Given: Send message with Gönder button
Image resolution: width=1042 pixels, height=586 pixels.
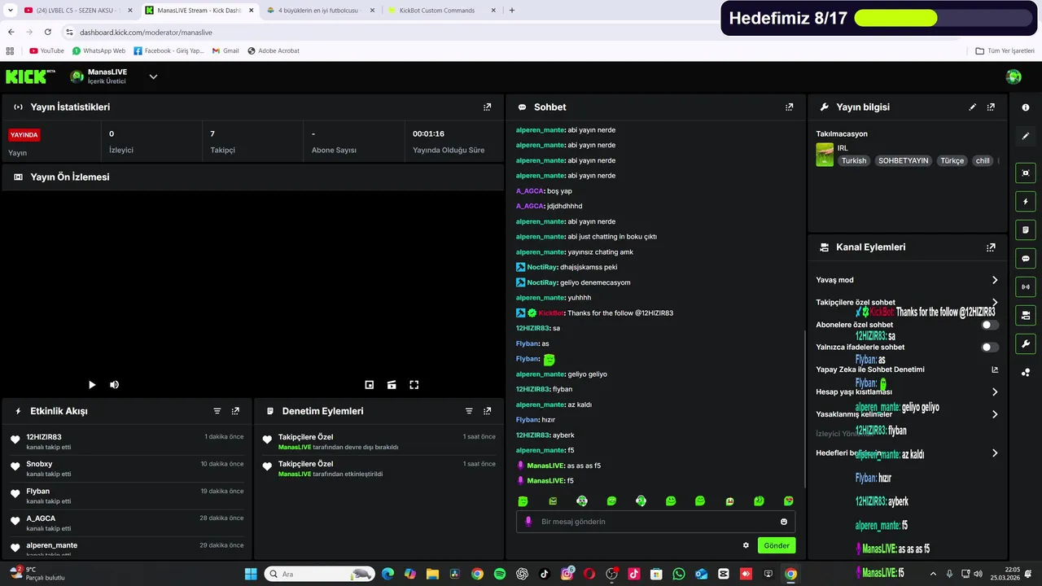Looking at the screenshot, I should pyautogui.click(x=777, y=545).
